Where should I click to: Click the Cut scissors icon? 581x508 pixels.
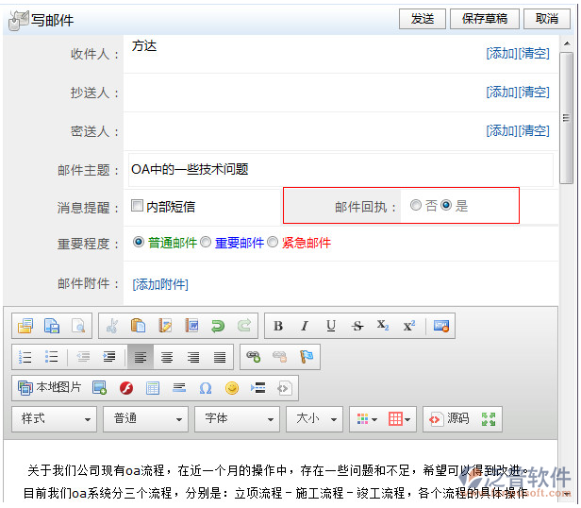pos(111,326)
